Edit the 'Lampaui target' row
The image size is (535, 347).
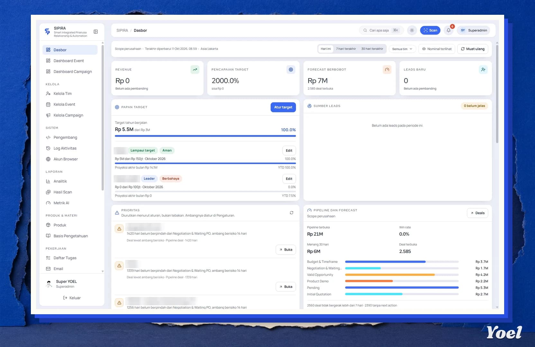pyautogui.click(x=289, y=150)
